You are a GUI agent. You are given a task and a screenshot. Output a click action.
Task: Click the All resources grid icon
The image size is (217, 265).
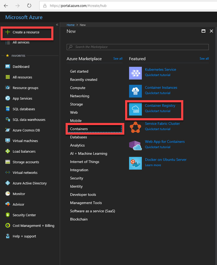tap(8, 77)
